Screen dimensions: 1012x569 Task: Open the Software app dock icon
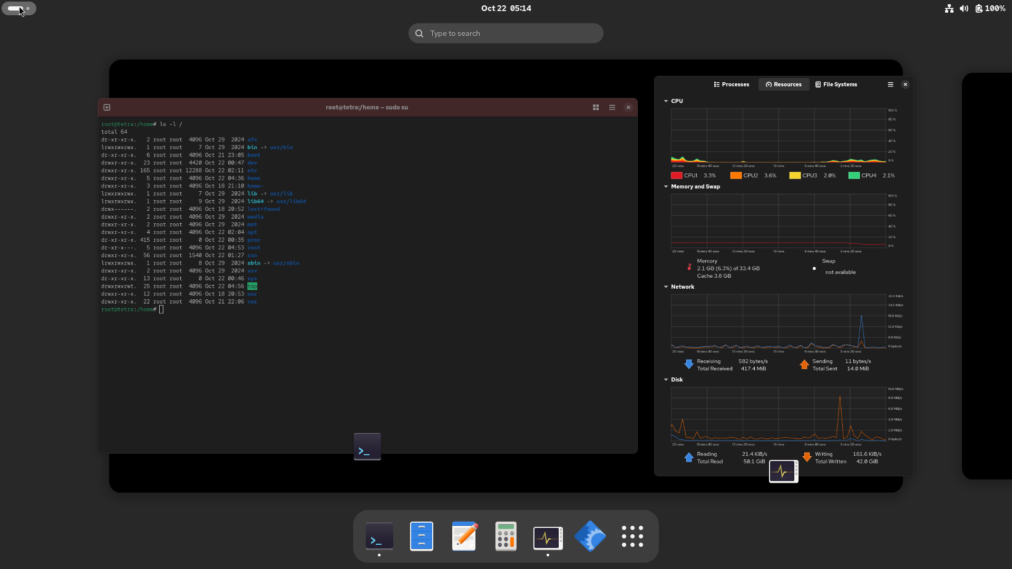click(x=590, y=536)
